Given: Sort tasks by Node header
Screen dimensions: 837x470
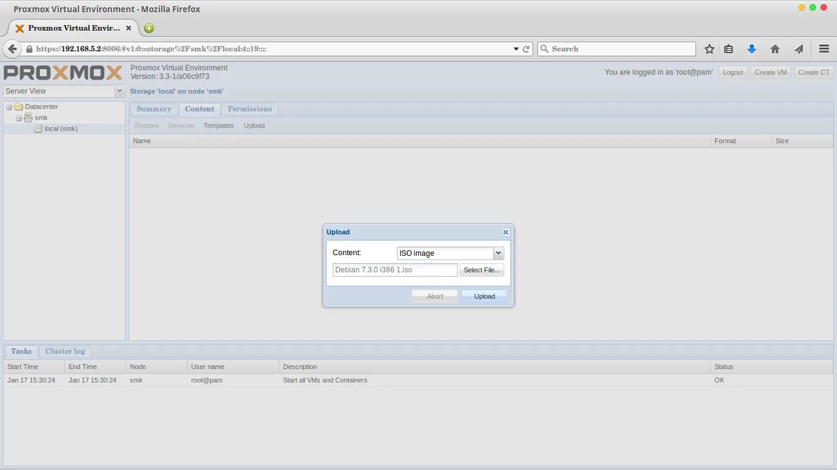Looking at the screenshot, I should click(x=156, y=367).
